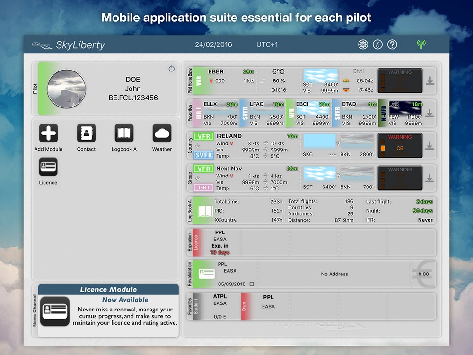The height and width of the screenshot is (355, 473).
Task: Click the small arrow icon under Next Nav VFR badge
Action: (198, 178)
